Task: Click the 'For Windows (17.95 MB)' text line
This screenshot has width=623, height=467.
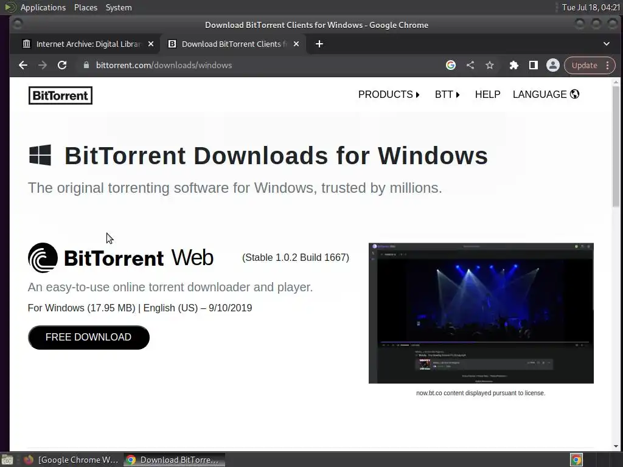Action: coord(140,308)
